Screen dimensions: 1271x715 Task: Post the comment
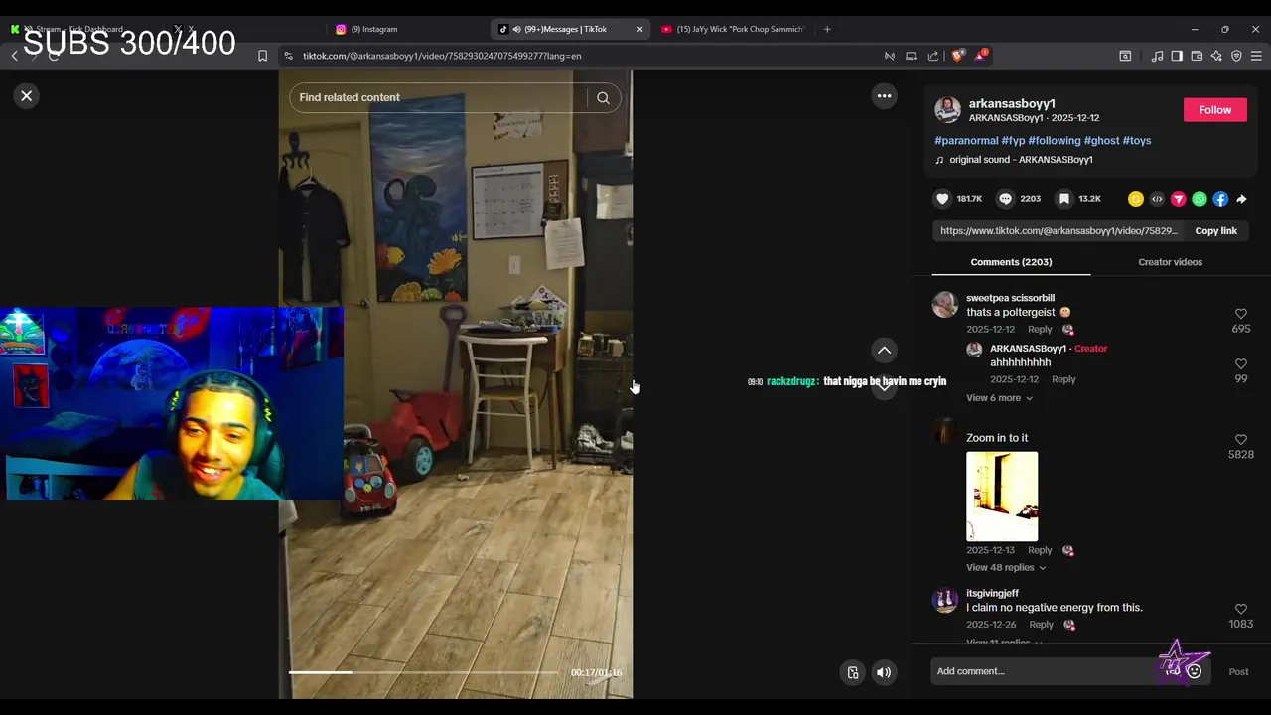[x=1238, y=671]
